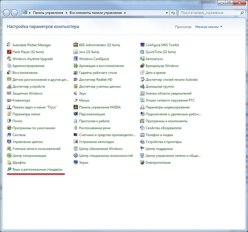Click the Back navigation arrow button
Viewport: 248px width, 232px height.
coord(7,13)
